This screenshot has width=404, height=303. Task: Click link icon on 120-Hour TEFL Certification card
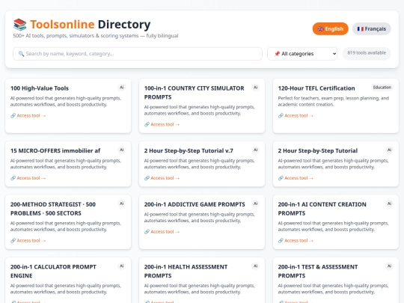281,116
